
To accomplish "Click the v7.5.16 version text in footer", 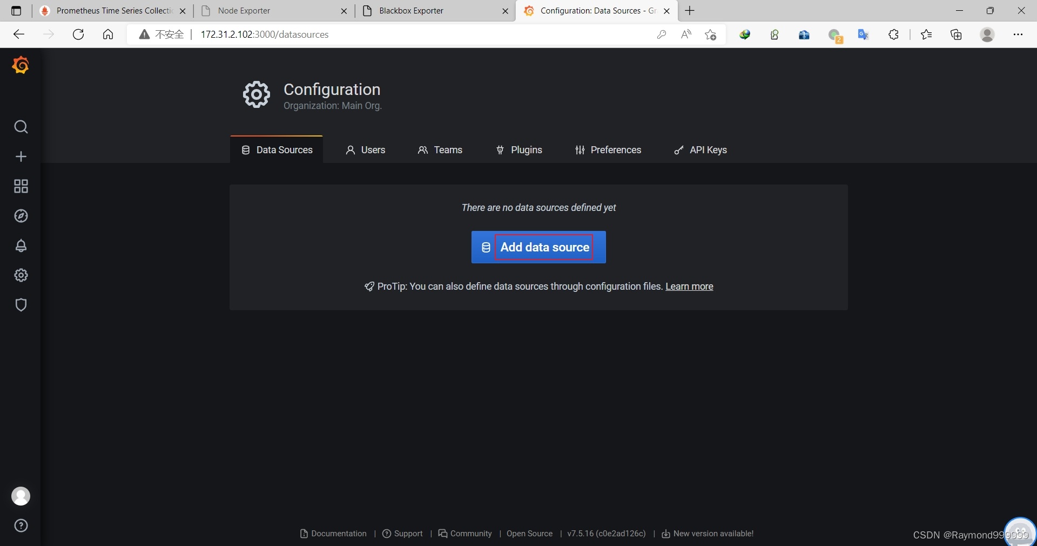I will (607, 534).
